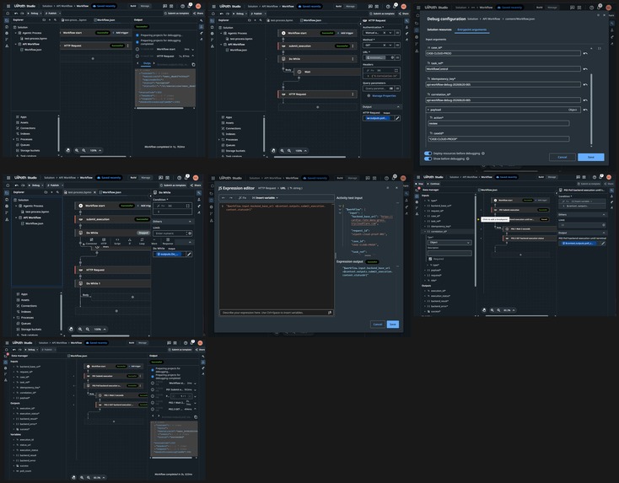Choose Script in the activity quick-add bar
The height and width of the screenshot is (483, 619).
click(x=117, y=241)
